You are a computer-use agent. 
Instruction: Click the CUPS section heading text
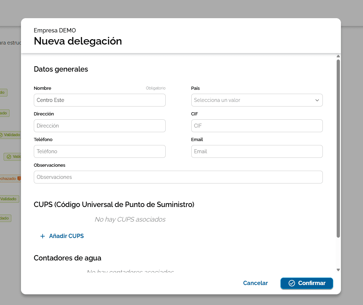click(x=114, y=205)
